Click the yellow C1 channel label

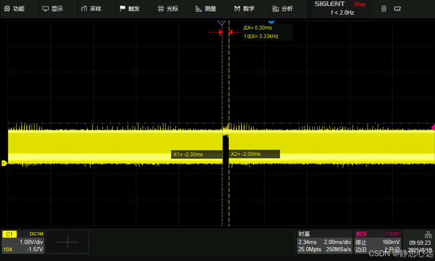tap(9, 234)
